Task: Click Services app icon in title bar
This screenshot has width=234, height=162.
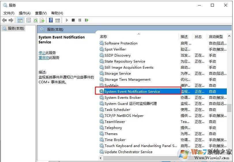Action: click(5, 5)
